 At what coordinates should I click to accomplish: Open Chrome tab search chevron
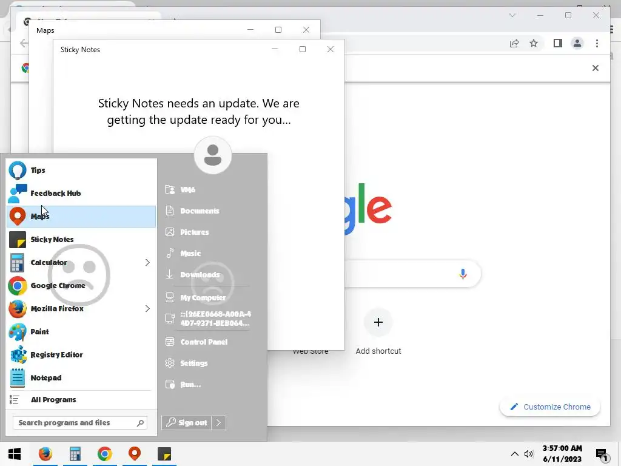512,15
